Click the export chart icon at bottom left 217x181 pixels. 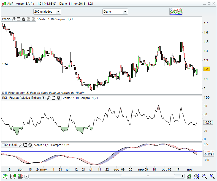click(5, 176)
